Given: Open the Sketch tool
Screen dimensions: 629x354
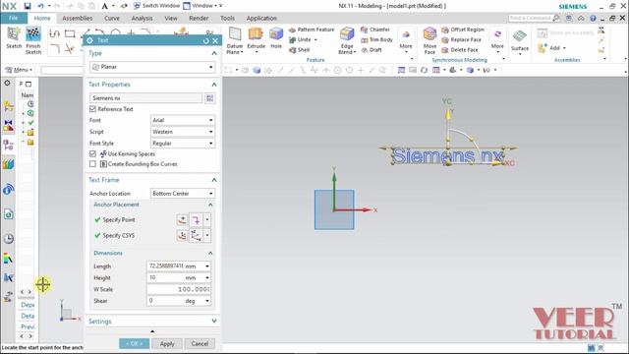Looking at the screenshot, I should [14, 37].
